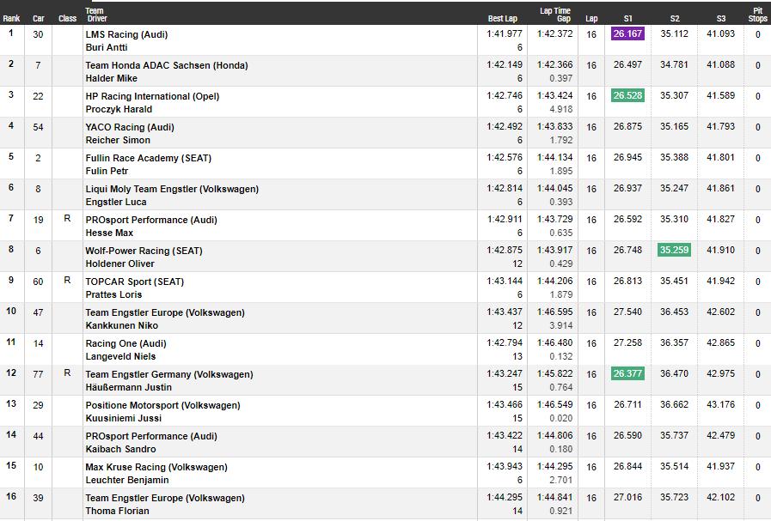The height and width of the screenshot is (521, 771).
Task: Click team LMS Racing (Audi)
Action: [127, 34]
